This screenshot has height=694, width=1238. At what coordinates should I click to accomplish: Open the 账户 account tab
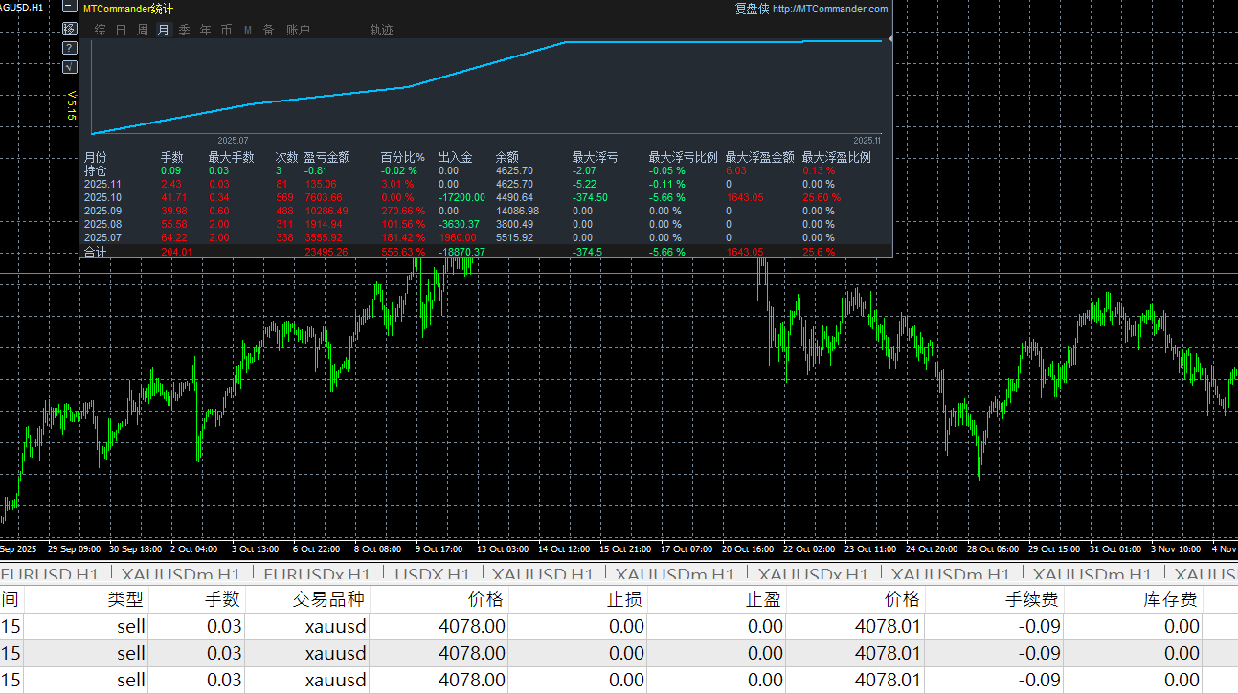pos(298,31)
